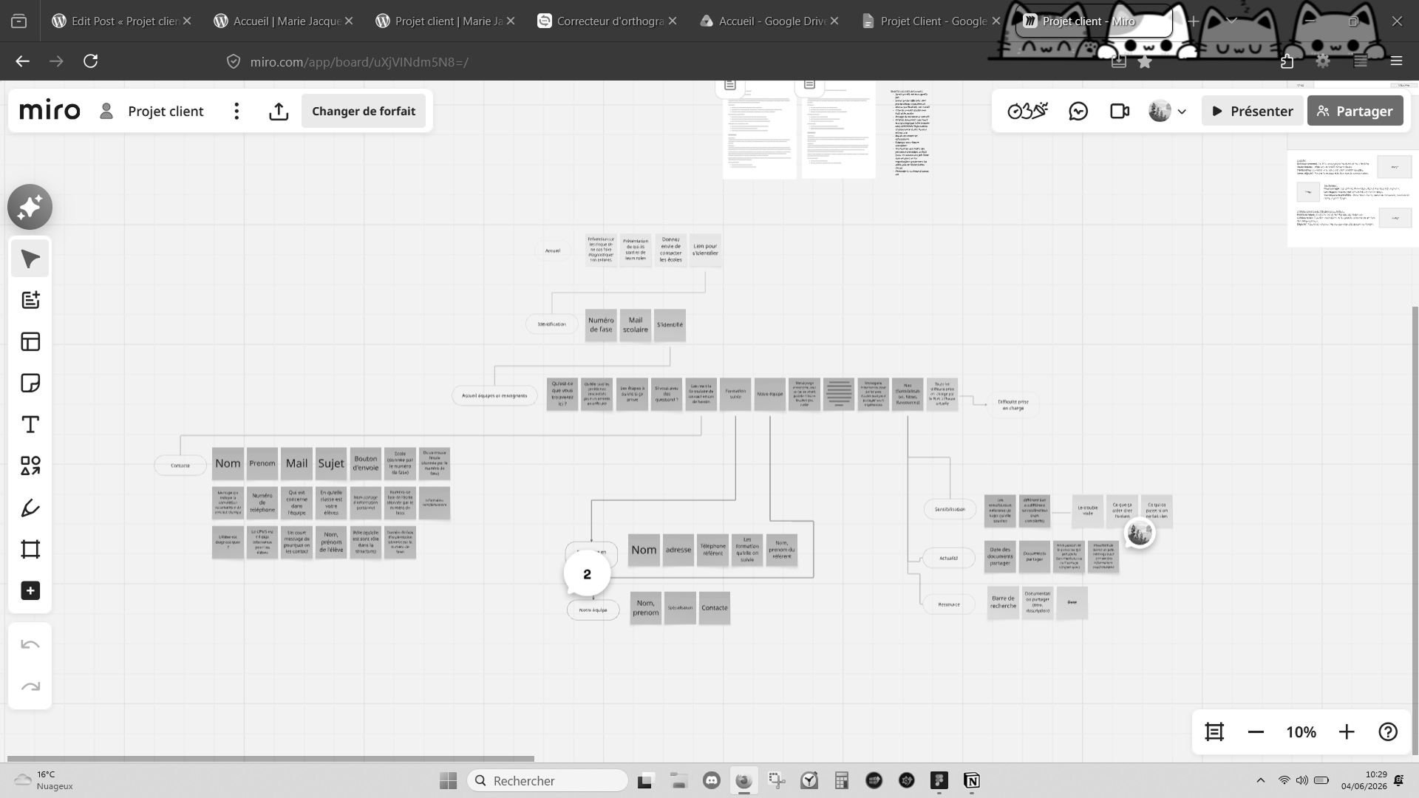Select the frame tool
The height and width of the screenshot is (798, 1419).
(x=30, y=549)
